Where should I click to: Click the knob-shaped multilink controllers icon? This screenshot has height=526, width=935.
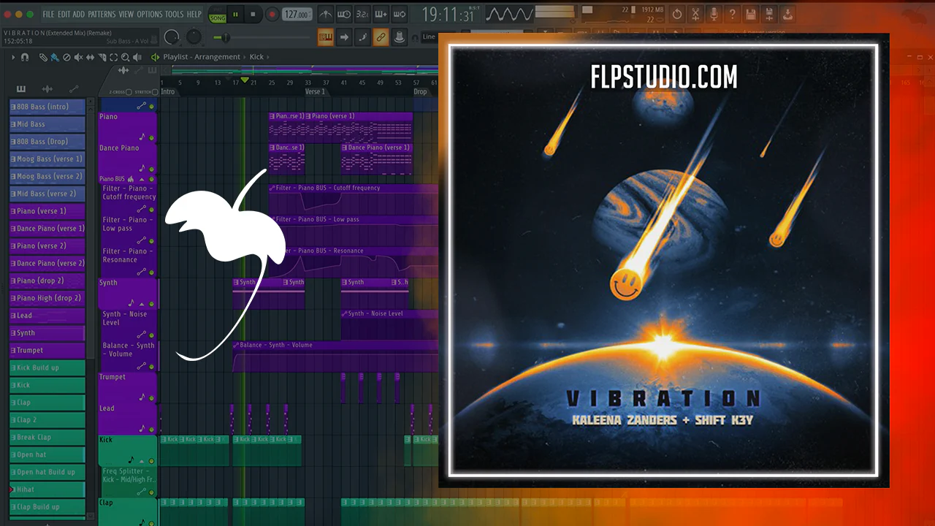399,37
